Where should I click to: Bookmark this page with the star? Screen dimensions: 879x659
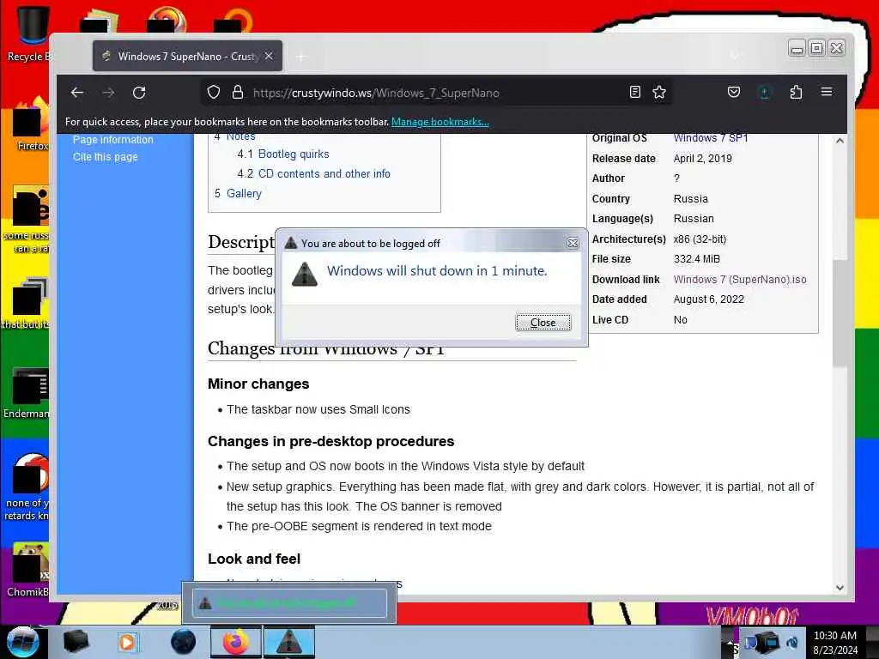[659, 93]
